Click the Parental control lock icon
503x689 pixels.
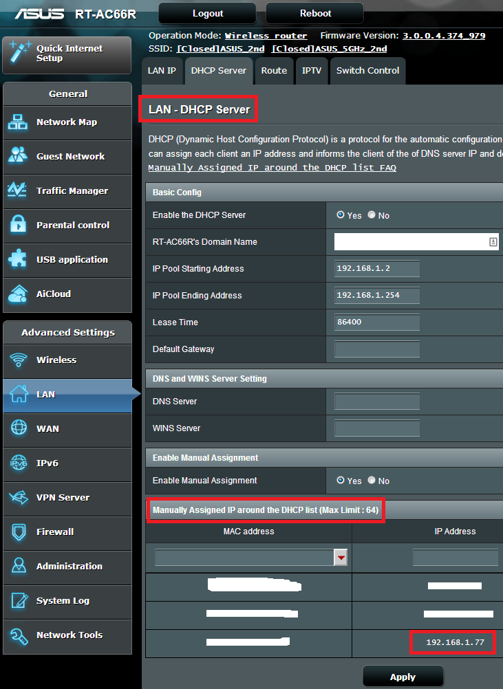pos(18,226)
